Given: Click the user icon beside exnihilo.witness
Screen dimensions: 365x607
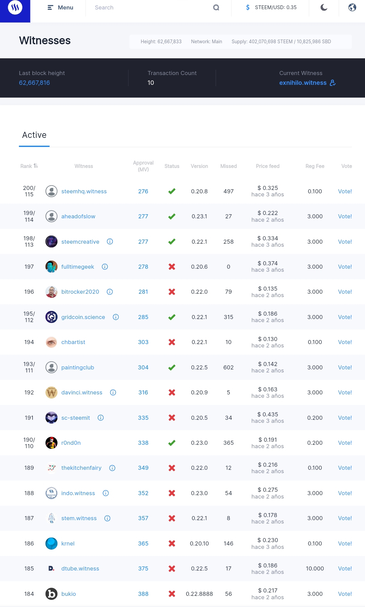Looking at the screenshot, I should pos(333,83).
